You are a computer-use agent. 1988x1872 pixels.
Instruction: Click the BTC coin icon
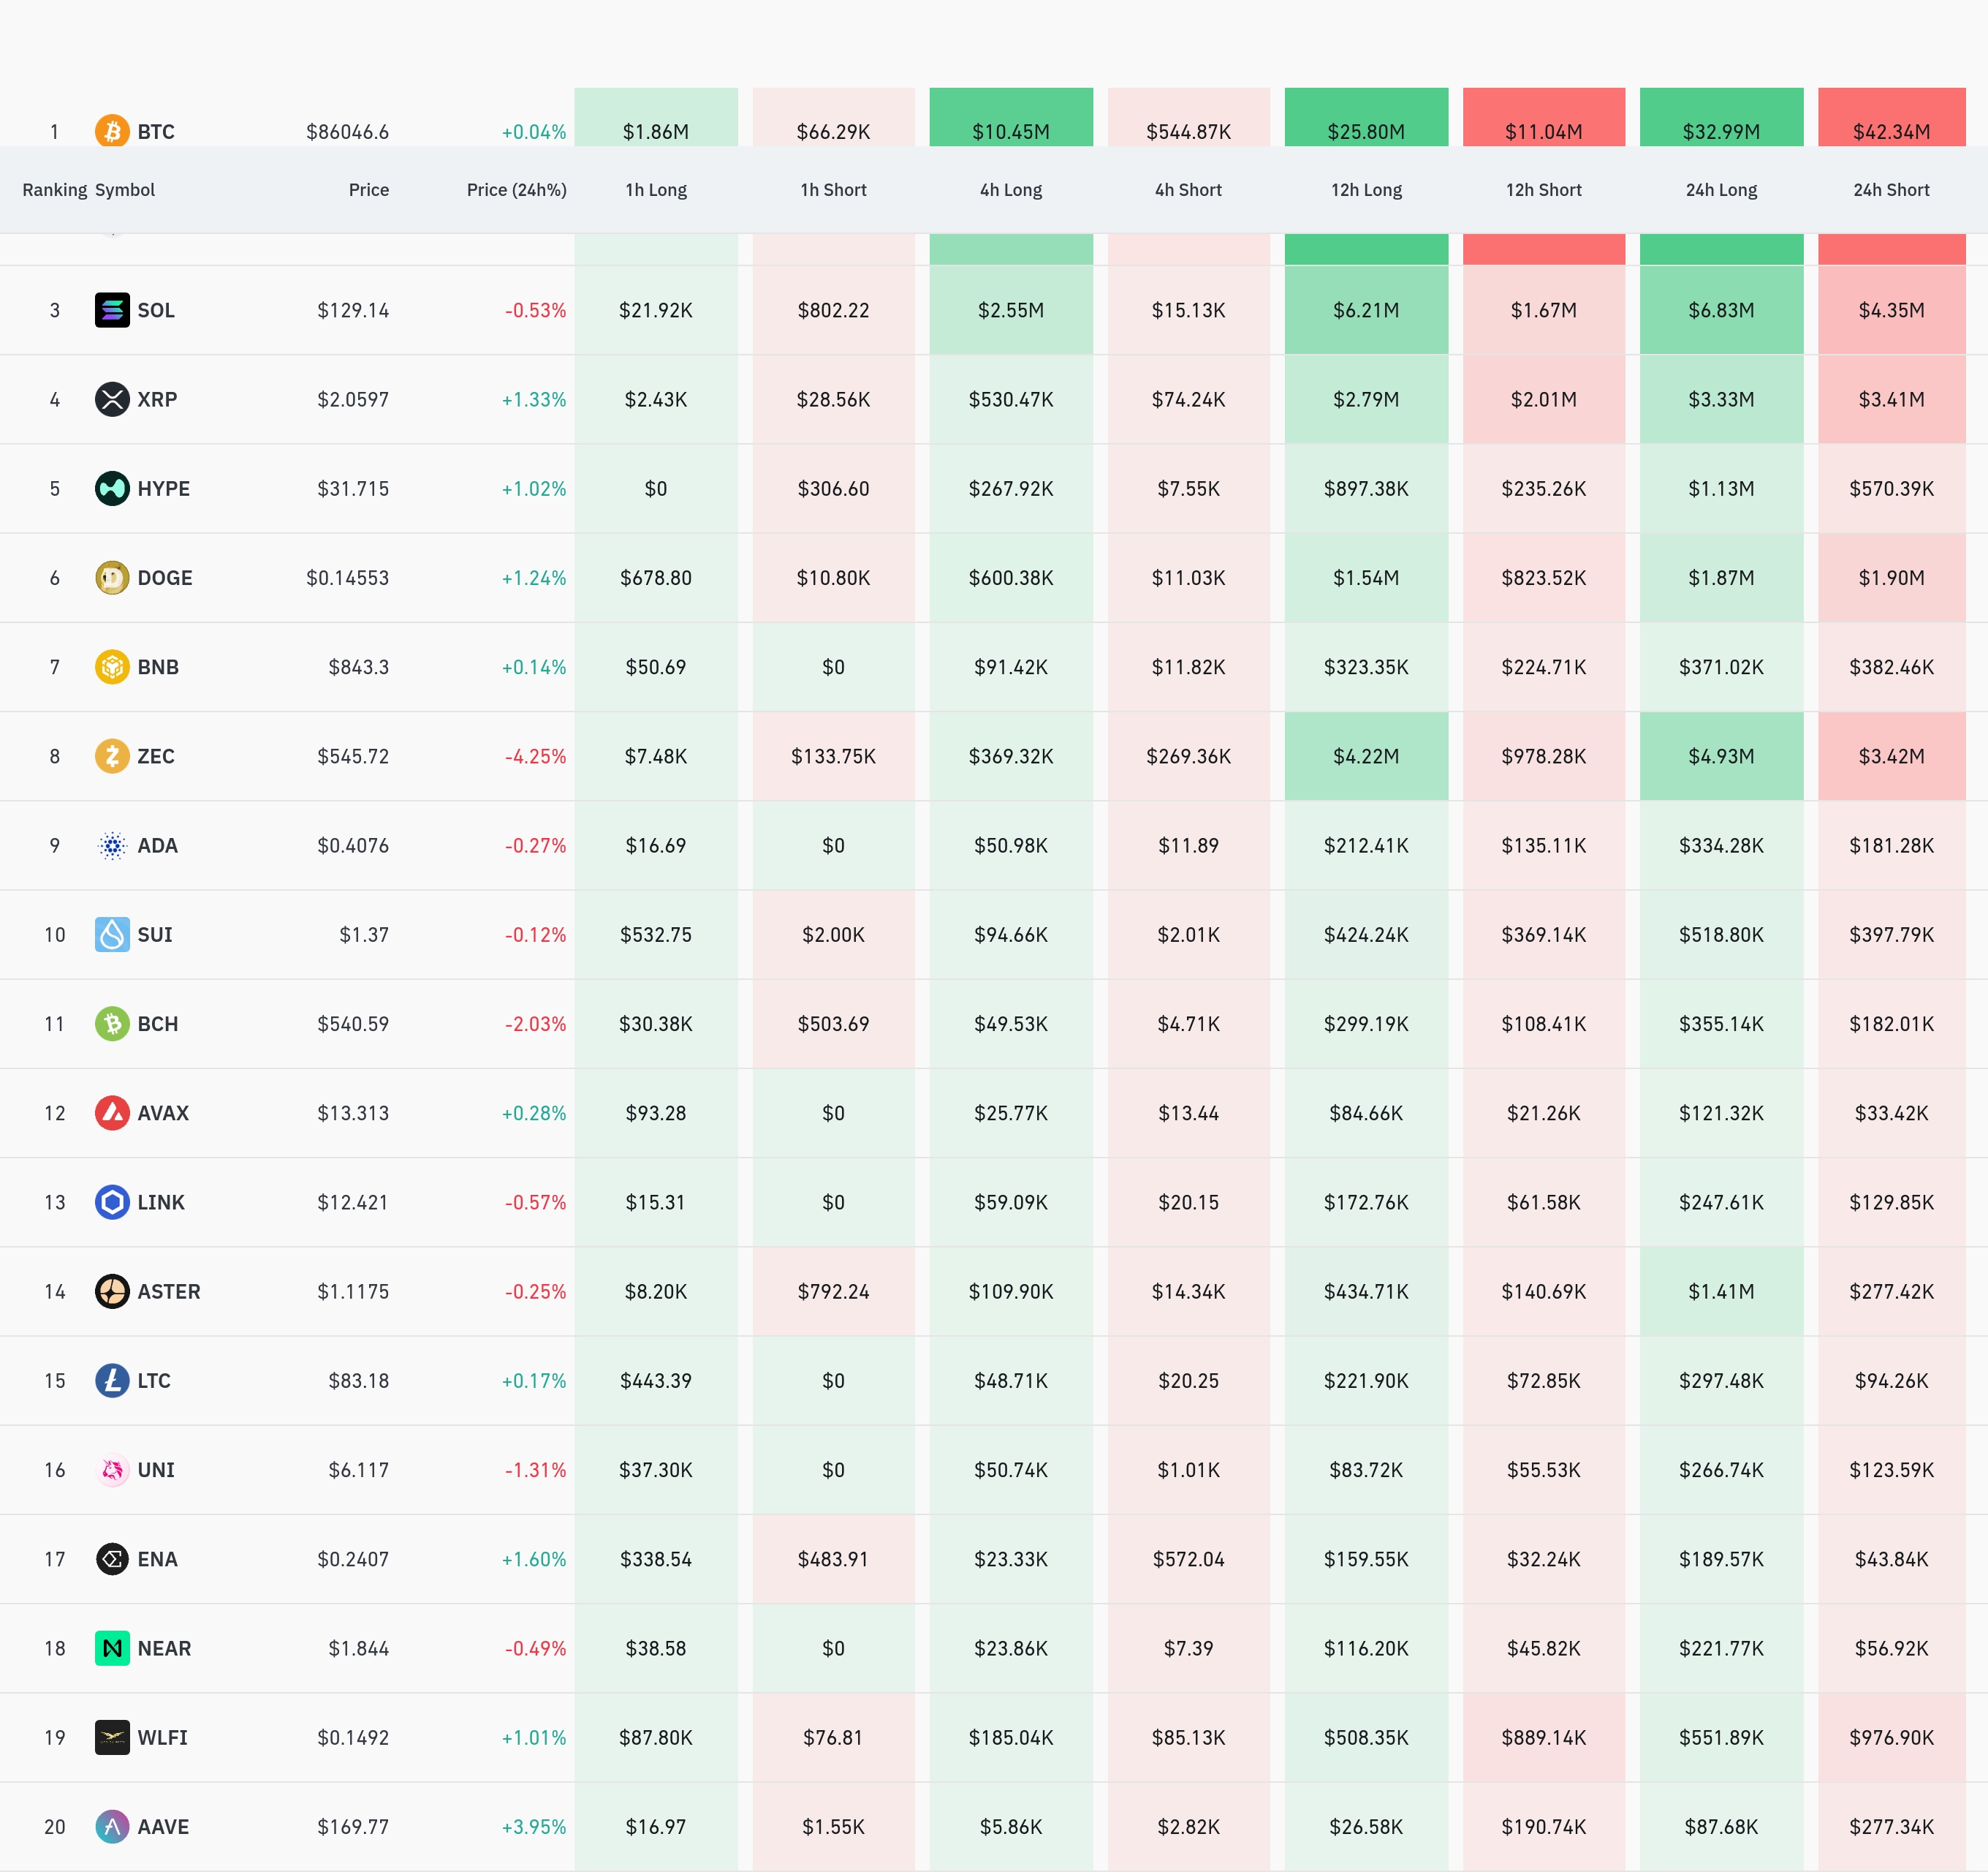[112, 131]
